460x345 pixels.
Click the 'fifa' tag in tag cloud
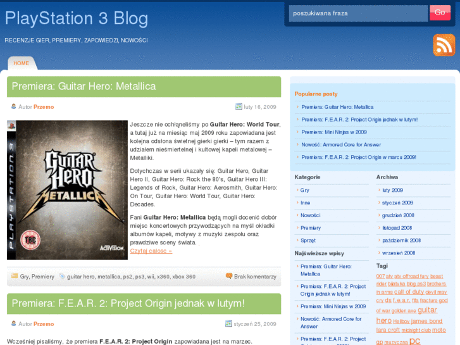click(x=415, y=301)
